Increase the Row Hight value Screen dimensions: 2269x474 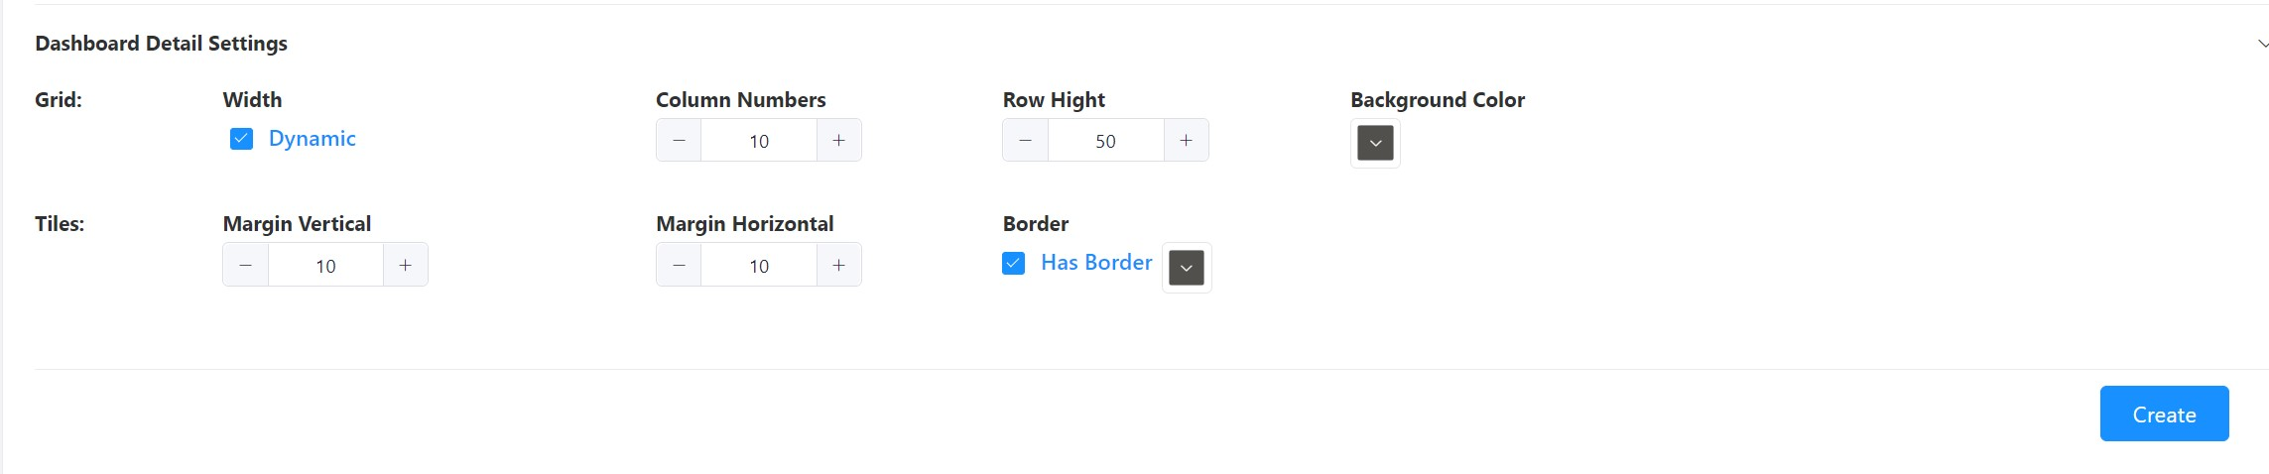click(x=1186, y=141)
